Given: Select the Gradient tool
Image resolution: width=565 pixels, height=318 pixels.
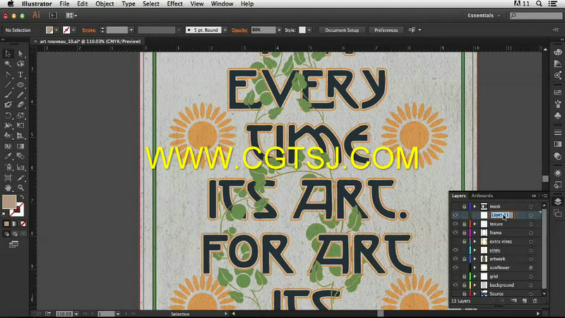Looking at the screenshot, I should coord(20,146).
